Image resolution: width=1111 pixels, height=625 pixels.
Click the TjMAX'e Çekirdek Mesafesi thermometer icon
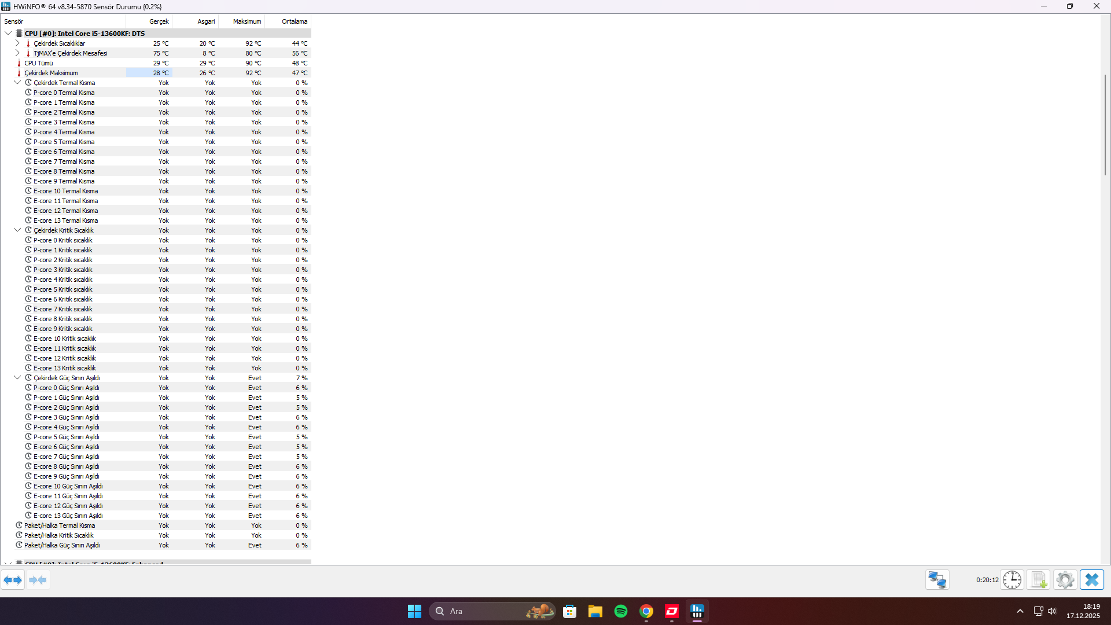pyautogui.click(x=28, y=53)
